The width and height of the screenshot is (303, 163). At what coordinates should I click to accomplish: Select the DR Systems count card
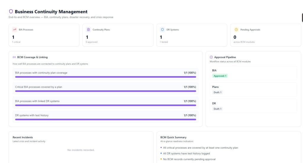point(192,35)
